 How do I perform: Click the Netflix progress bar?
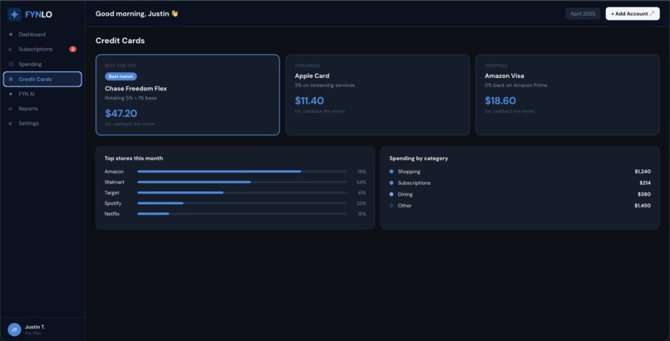pos(242,214)
